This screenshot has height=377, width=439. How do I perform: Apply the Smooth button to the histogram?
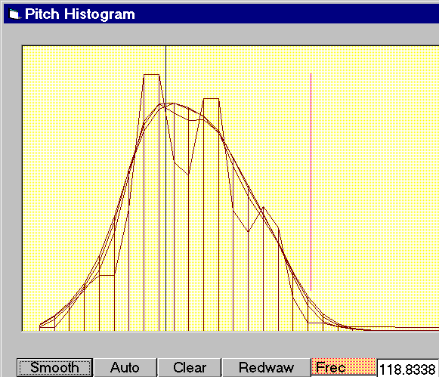[54, 367]
